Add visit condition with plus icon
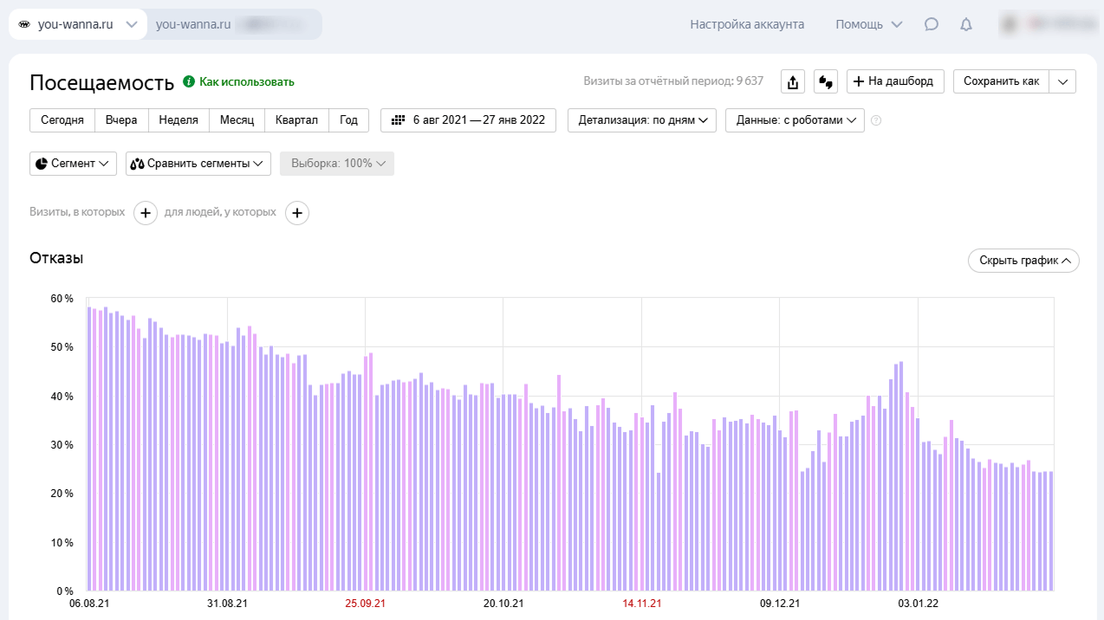This screenshot has height=620, width=1104. 146,212
